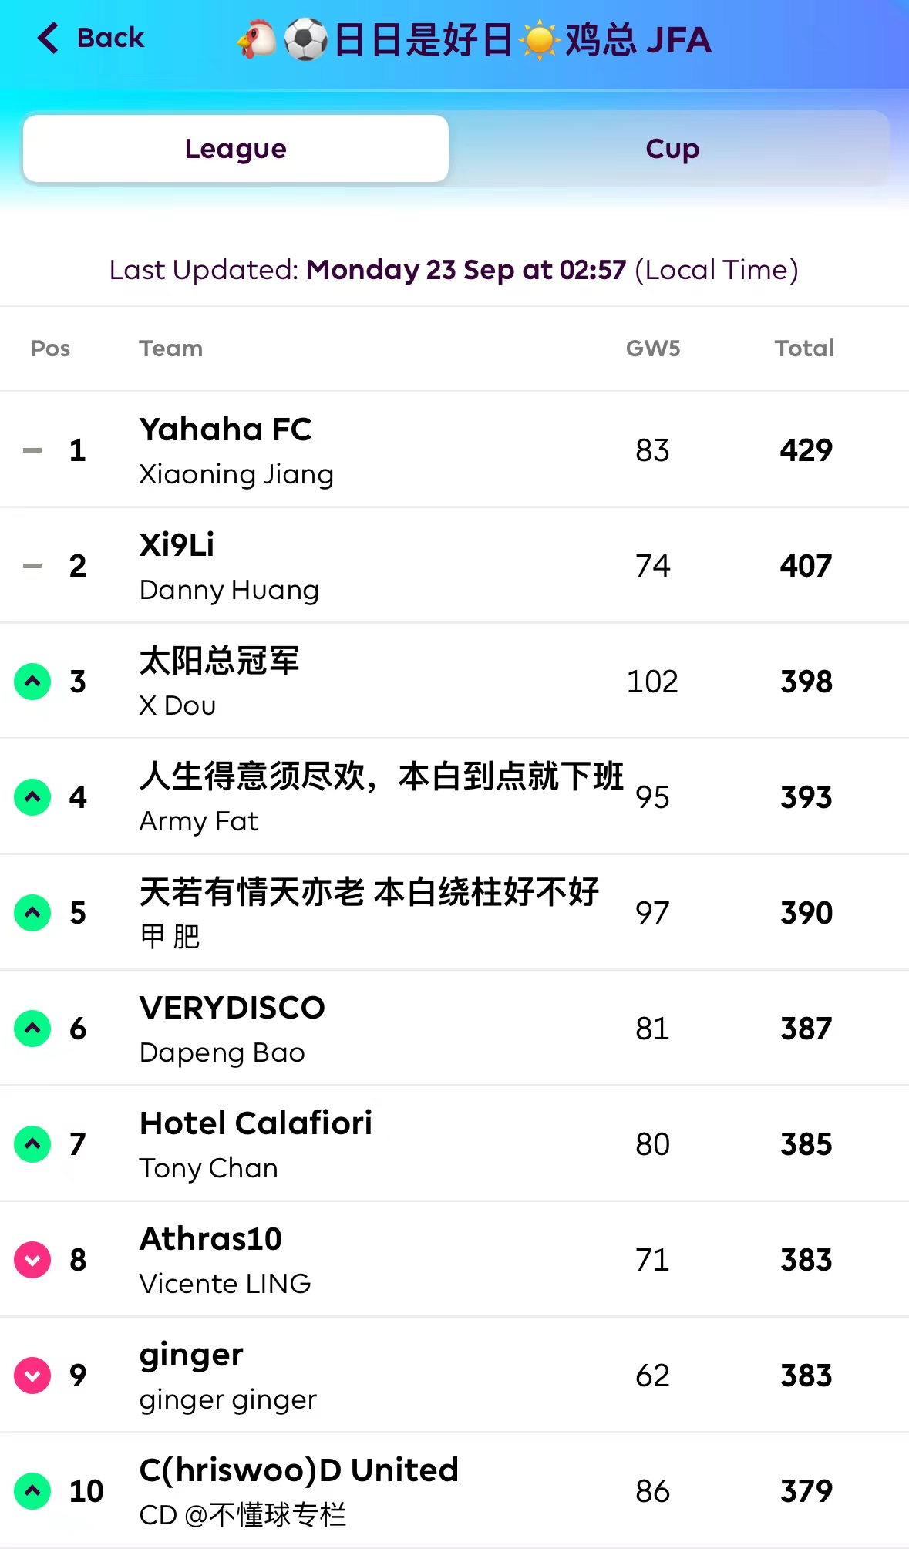The height and width of the screenshot is (1549, 909).
Task: Open Yahaha FC team entry
Action: 225,429
